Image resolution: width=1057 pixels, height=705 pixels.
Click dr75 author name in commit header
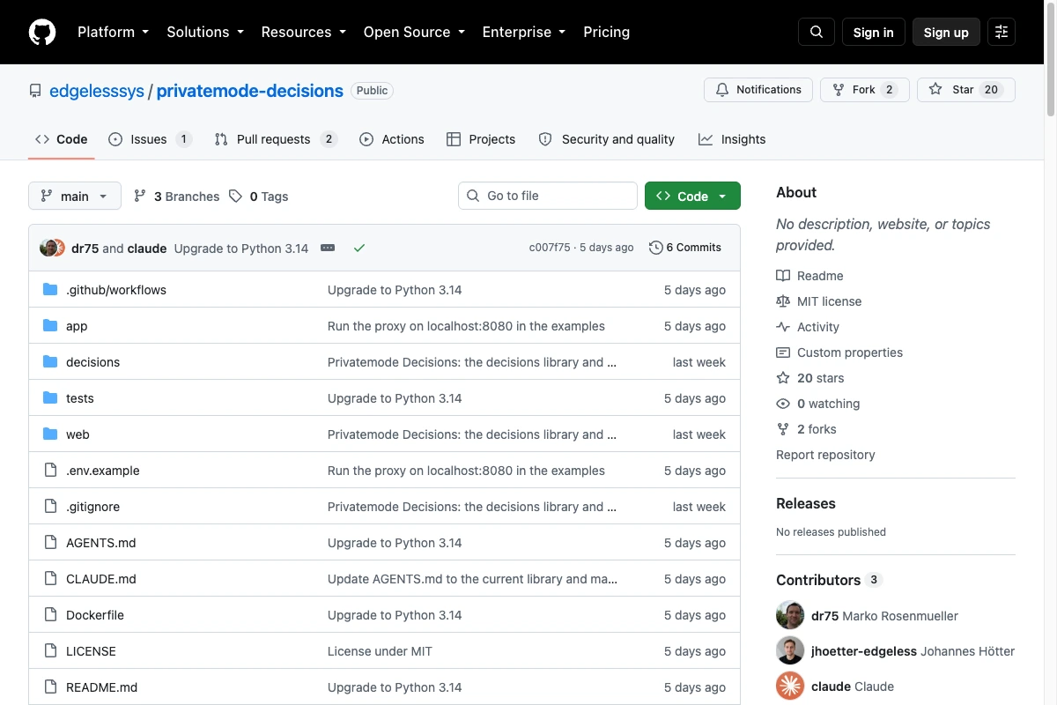(85, 249)
